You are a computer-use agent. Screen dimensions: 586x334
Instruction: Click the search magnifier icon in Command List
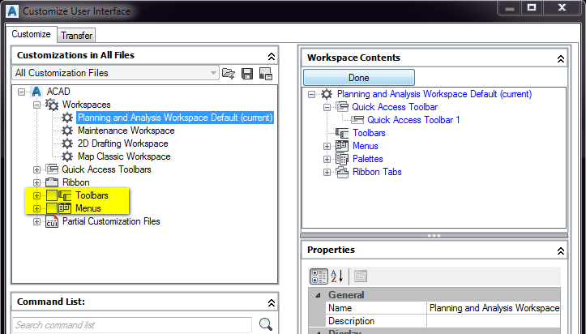(266, 324)
